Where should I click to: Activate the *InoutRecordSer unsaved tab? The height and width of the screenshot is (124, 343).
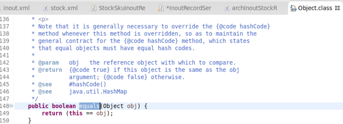pos(185,8)
